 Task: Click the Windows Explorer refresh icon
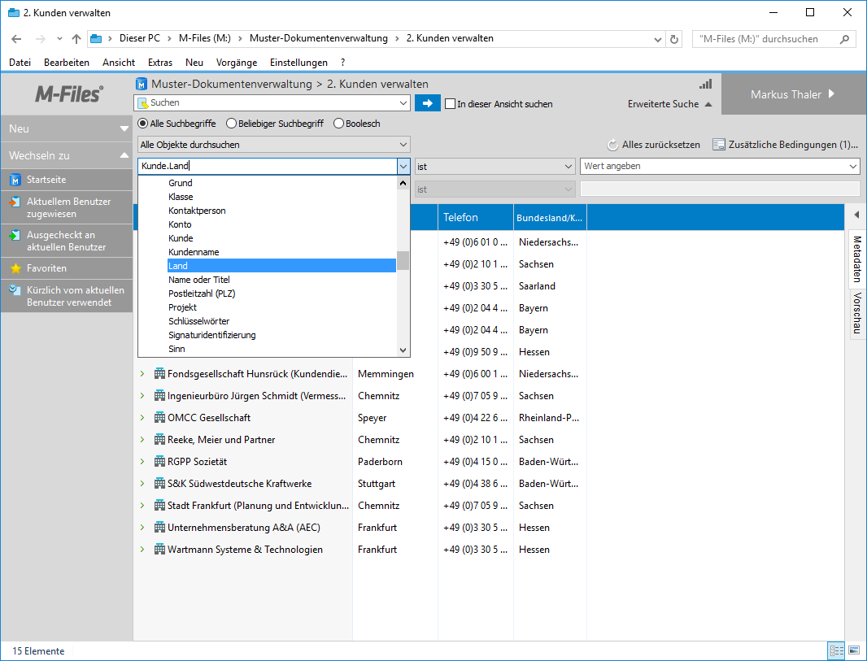[x=673, y=39]
